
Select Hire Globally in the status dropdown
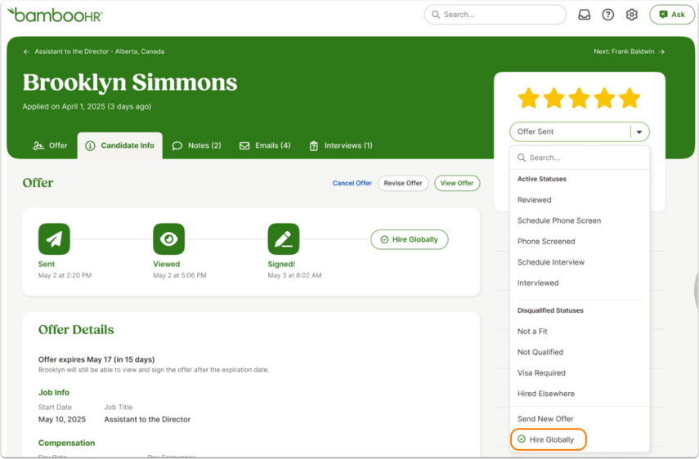(549, 439)
